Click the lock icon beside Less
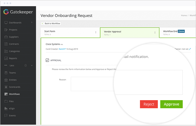This screenshot has width=196, height=126. click(x=25, y=65)
